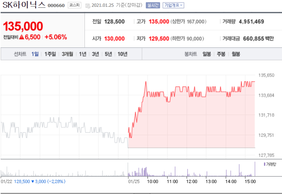Click the 10:00 time axis marker
Screen dimensions: 282x194
pyautogui.click(x=153, y=181)
